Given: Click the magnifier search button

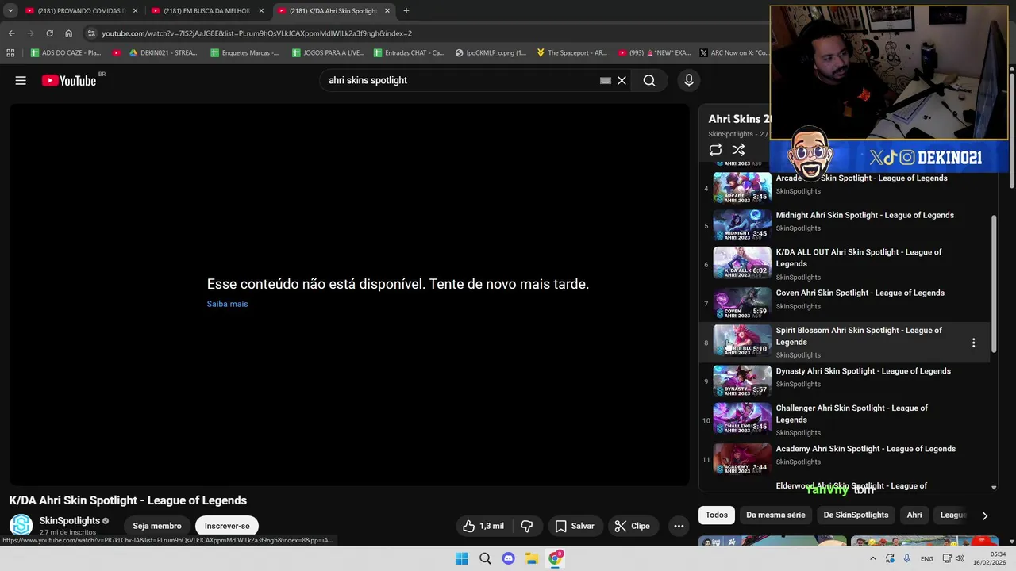Looking at the screenshot, I should (649, 80).
